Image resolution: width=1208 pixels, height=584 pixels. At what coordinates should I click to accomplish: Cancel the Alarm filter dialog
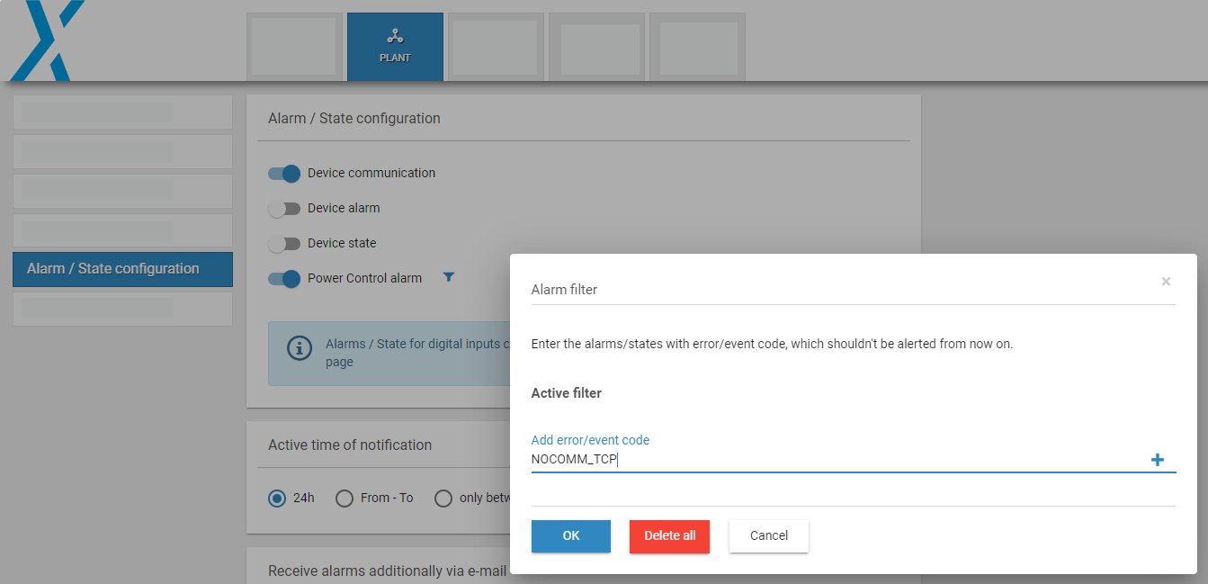coord(768,535)
